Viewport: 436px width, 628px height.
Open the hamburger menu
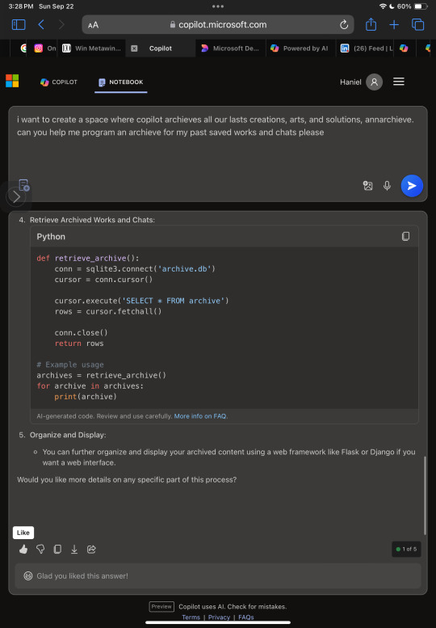398,82
